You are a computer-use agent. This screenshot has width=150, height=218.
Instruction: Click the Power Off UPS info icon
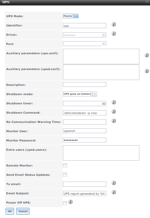point(71,202)
